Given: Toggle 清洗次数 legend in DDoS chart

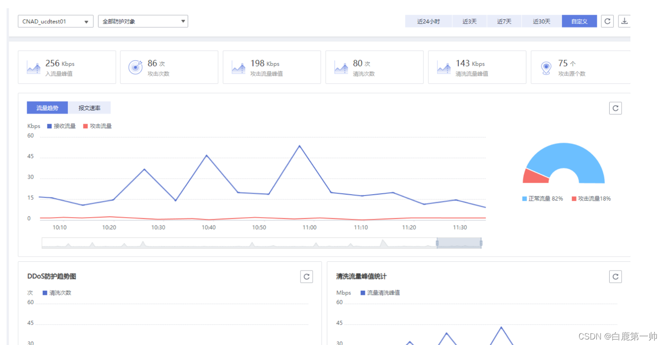Looking at the screenshot, I should point(57,293).
